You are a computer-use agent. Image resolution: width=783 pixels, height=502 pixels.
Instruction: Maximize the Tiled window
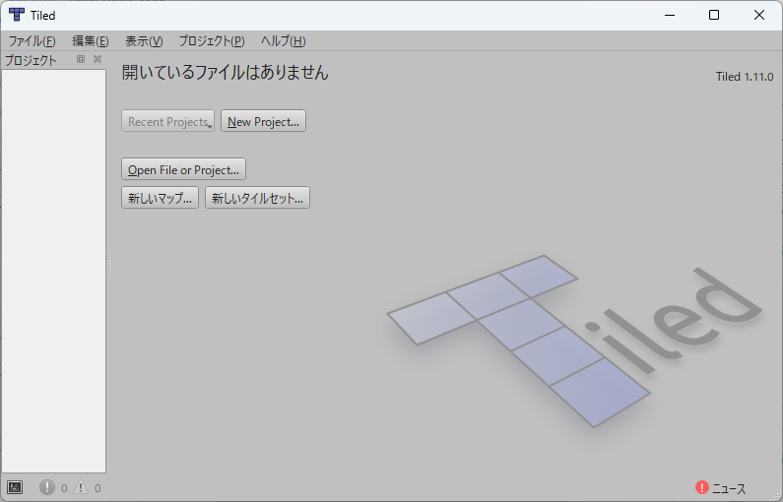[x=714, y=15]
